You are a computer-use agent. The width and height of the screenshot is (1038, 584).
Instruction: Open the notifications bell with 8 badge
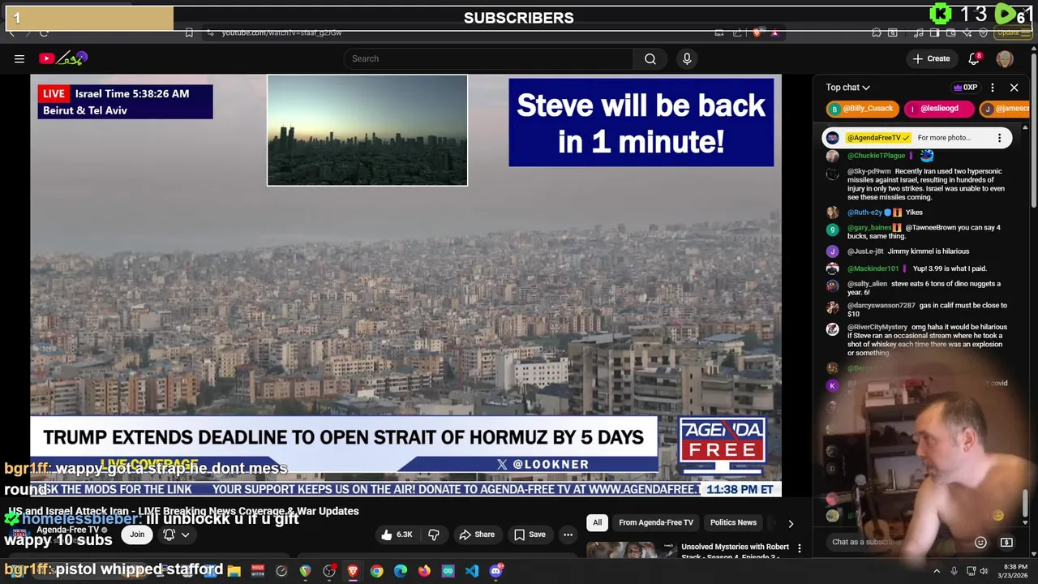pos(975,58)
